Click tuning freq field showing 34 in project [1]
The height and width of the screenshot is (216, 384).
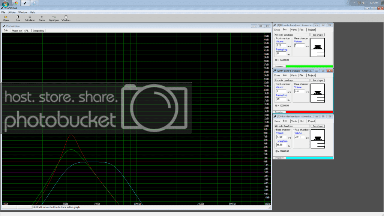coord(281,53)
